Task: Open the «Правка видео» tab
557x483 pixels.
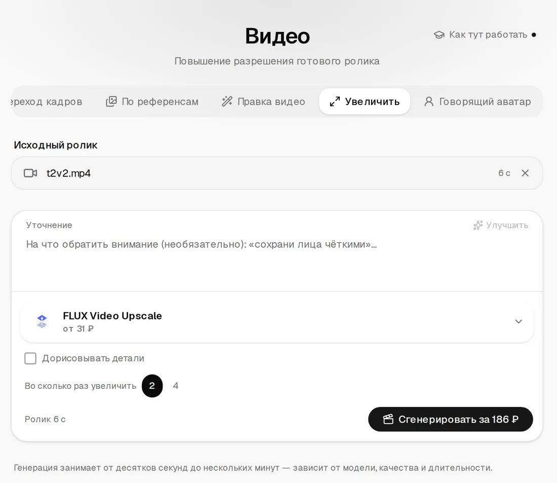Action: pos(263,101)
